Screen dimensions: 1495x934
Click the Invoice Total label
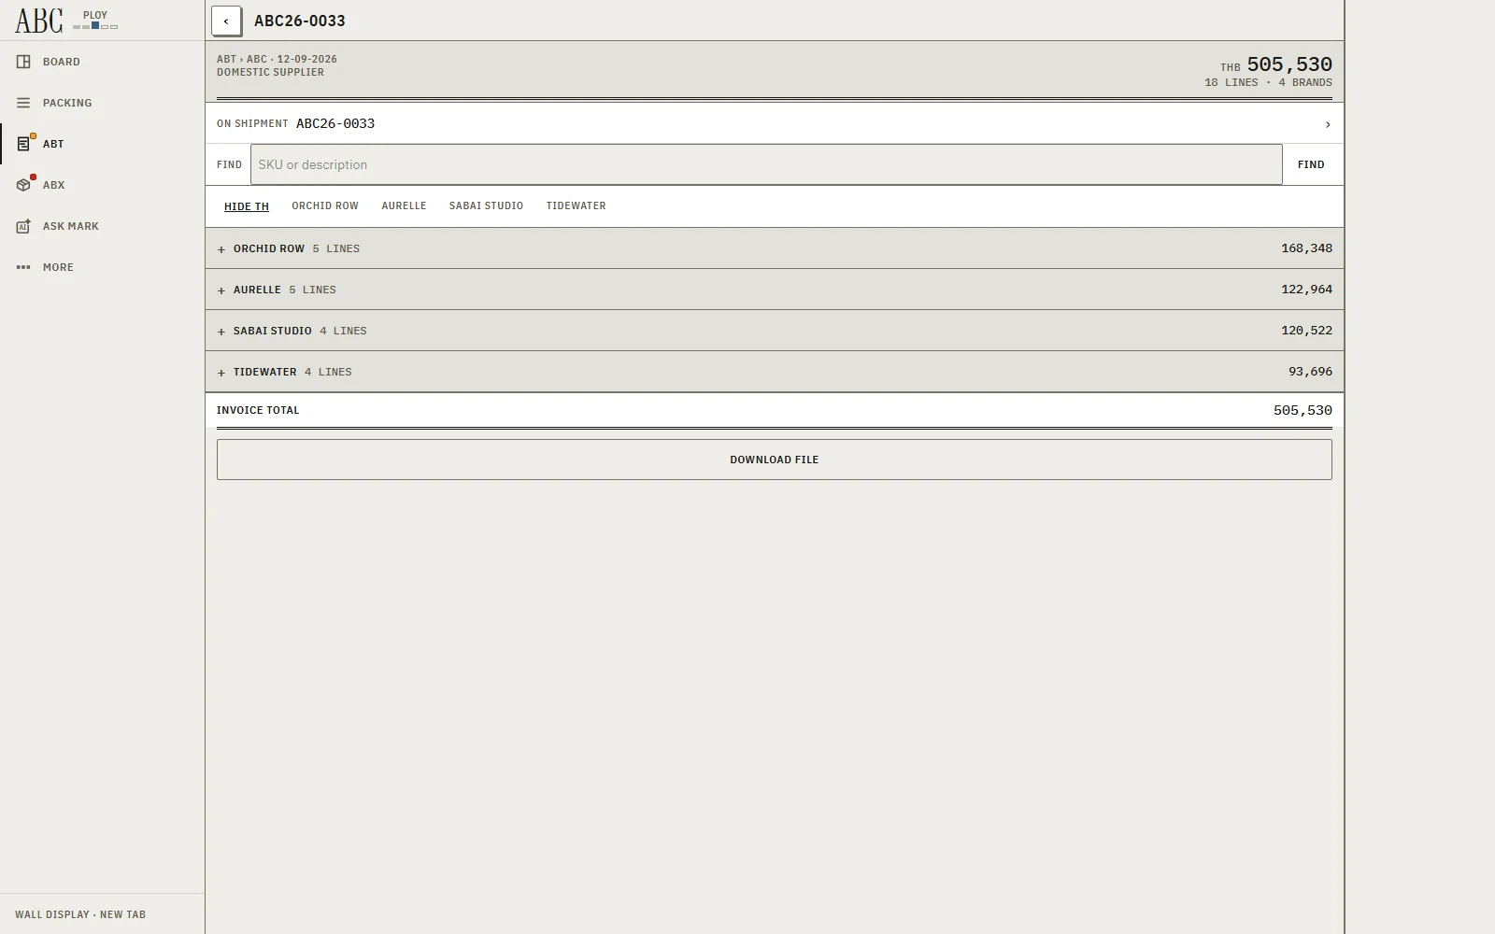258,410
